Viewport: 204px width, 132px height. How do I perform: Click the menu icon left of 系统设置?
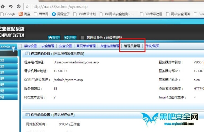coord(20,46)
